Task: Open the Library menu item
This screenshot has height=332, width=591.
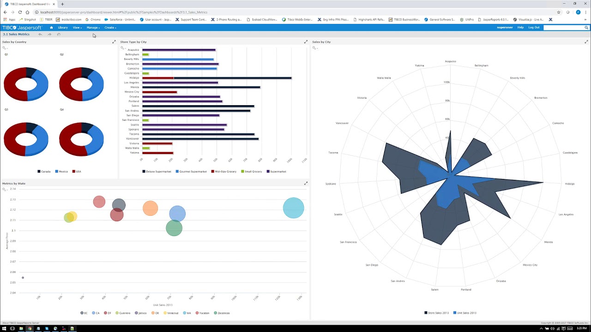Action: pyautogui.click(x=63, y=28)
